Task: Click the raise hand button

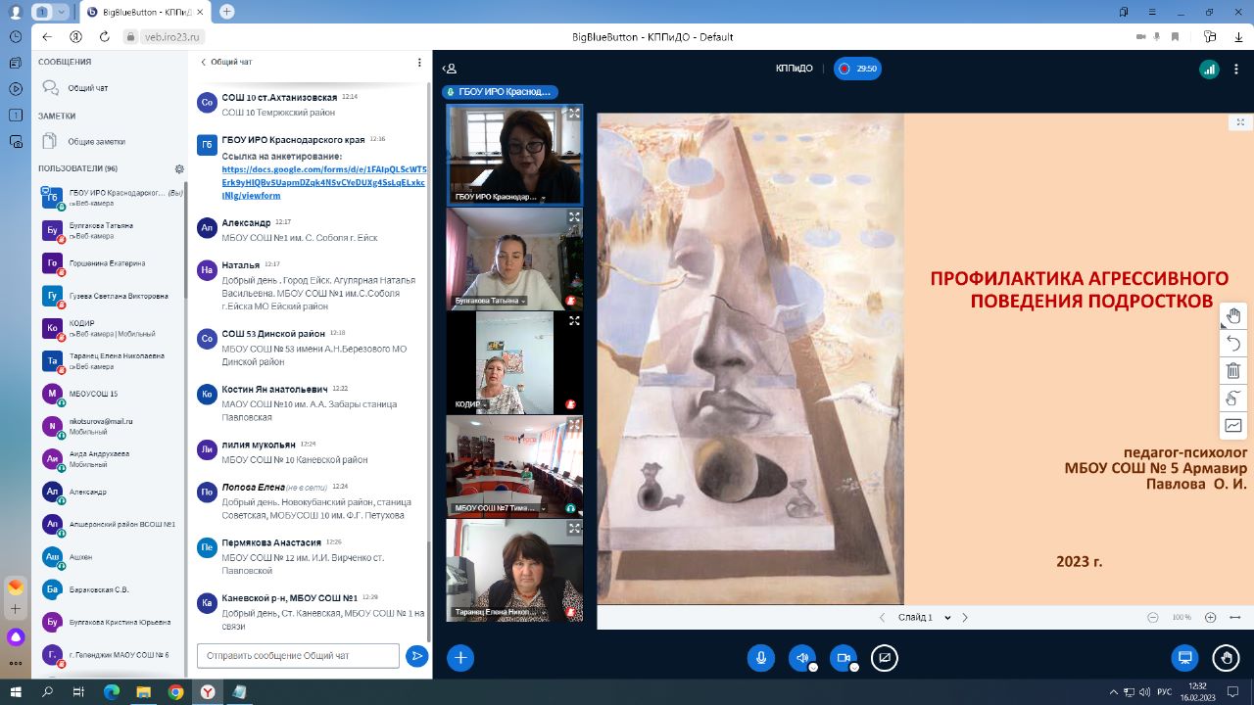Action: coord(1224,658)
